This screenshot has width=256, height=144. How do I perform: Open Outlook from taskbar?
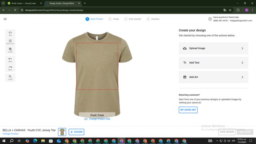tap(59, 141)
